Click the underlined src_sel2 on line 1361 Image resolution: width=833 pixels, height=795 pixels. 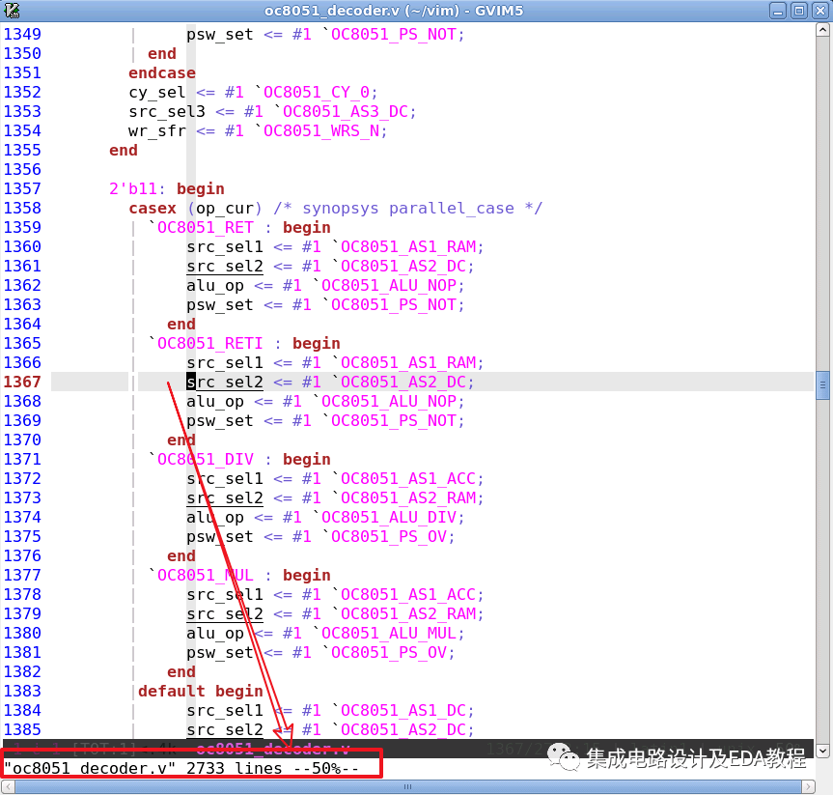pos(224,266)
